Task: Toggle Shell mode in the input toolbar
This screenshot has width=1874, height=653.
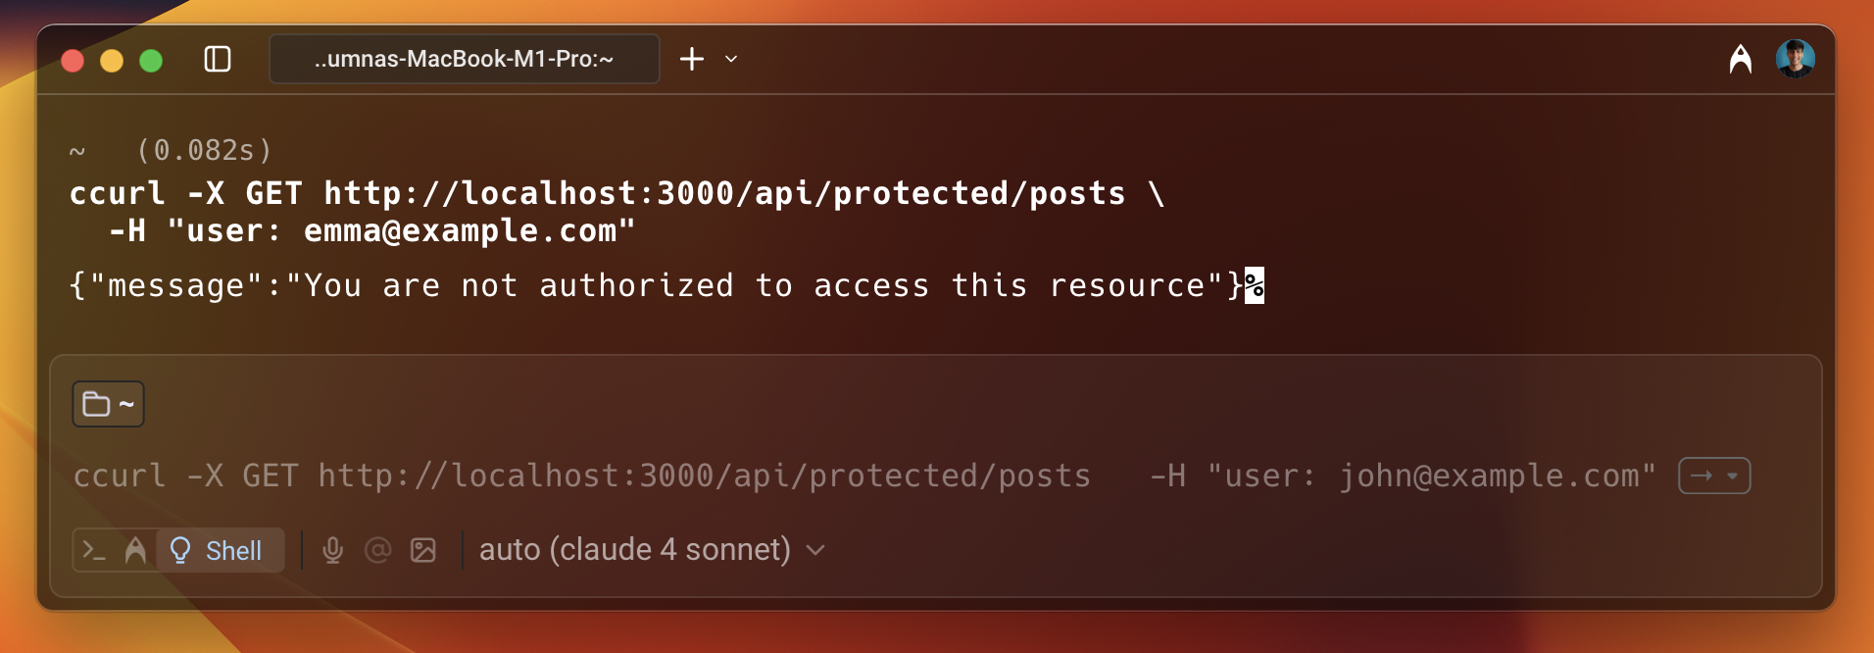Action: tap(221, 550)
